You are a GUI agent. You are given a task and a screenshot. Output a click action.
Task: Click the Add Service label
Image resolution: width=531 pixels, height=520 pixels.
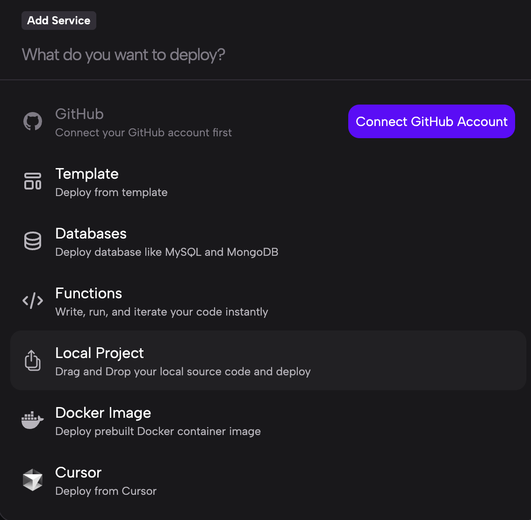[x=59, y=21]
